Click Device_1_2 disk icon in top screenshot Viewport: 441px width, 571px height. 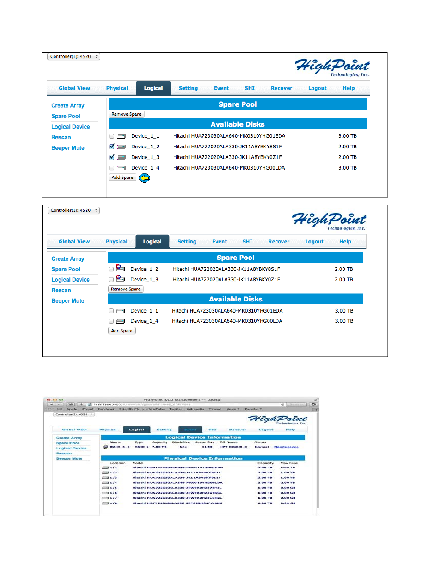[122, 147]
